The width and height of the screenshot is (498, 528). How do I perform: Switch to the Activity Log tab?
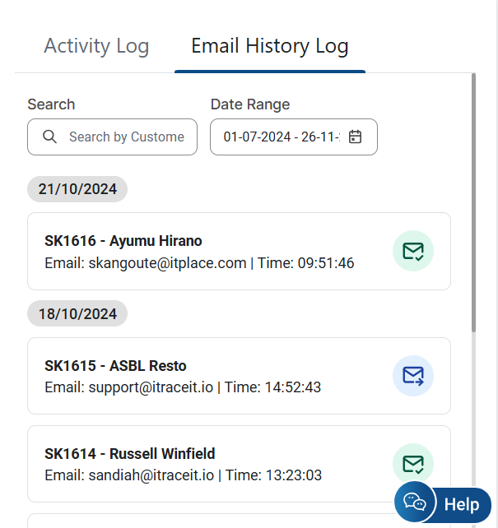96,46
